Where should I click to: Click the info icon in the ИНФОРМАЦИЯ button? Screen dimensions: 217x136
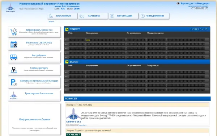point(112,16)
